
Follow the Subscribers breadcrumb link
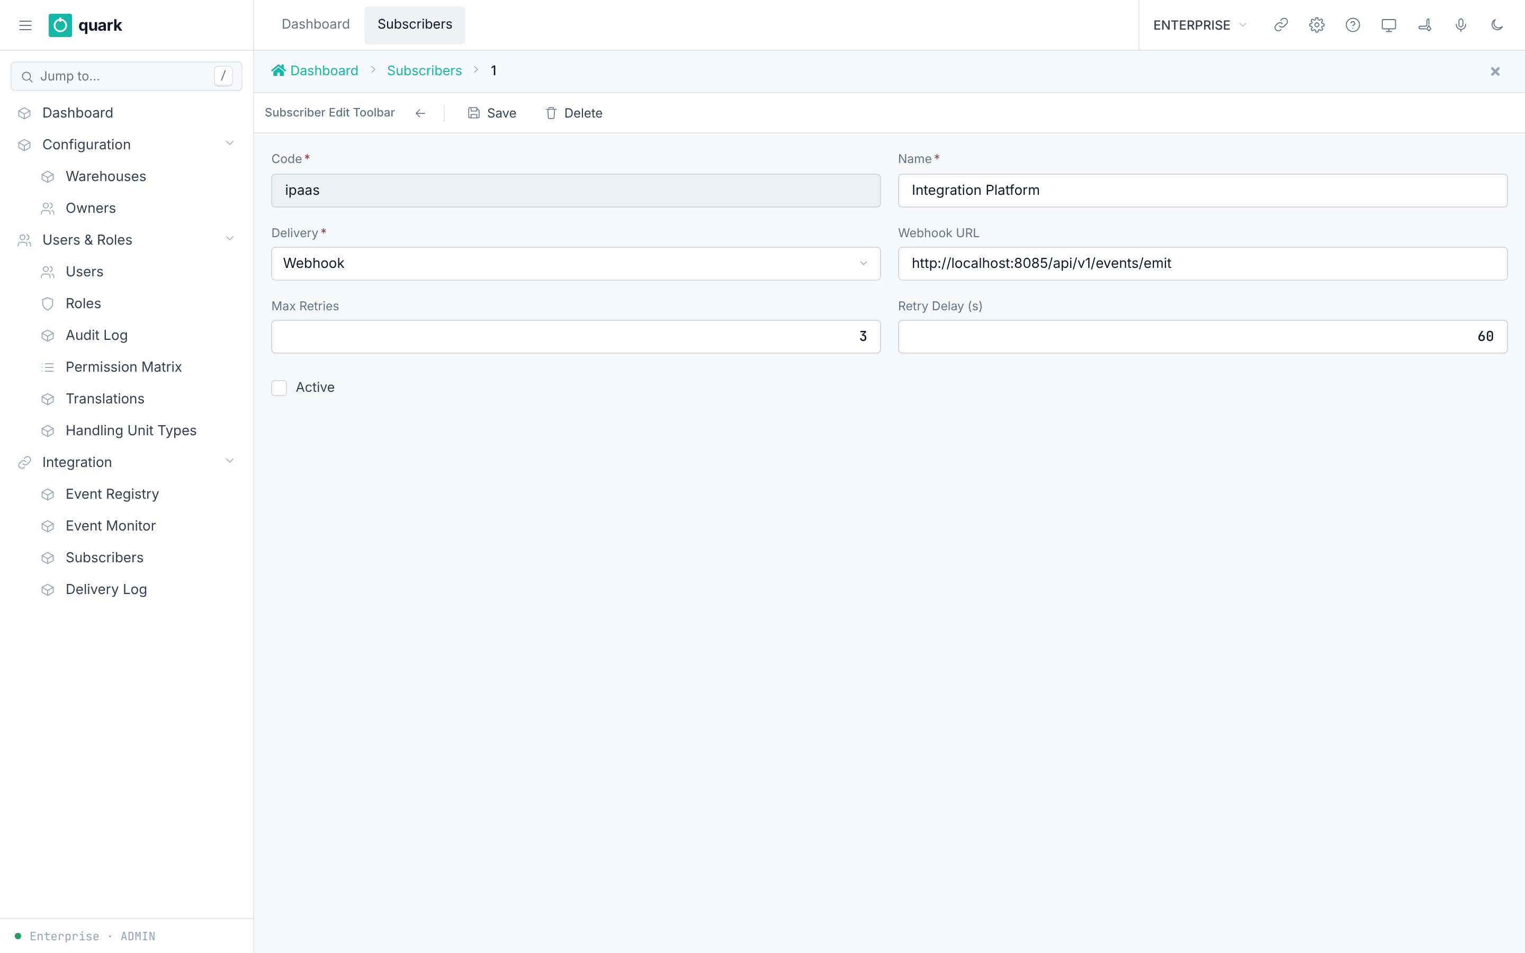[x=424, y=70]
